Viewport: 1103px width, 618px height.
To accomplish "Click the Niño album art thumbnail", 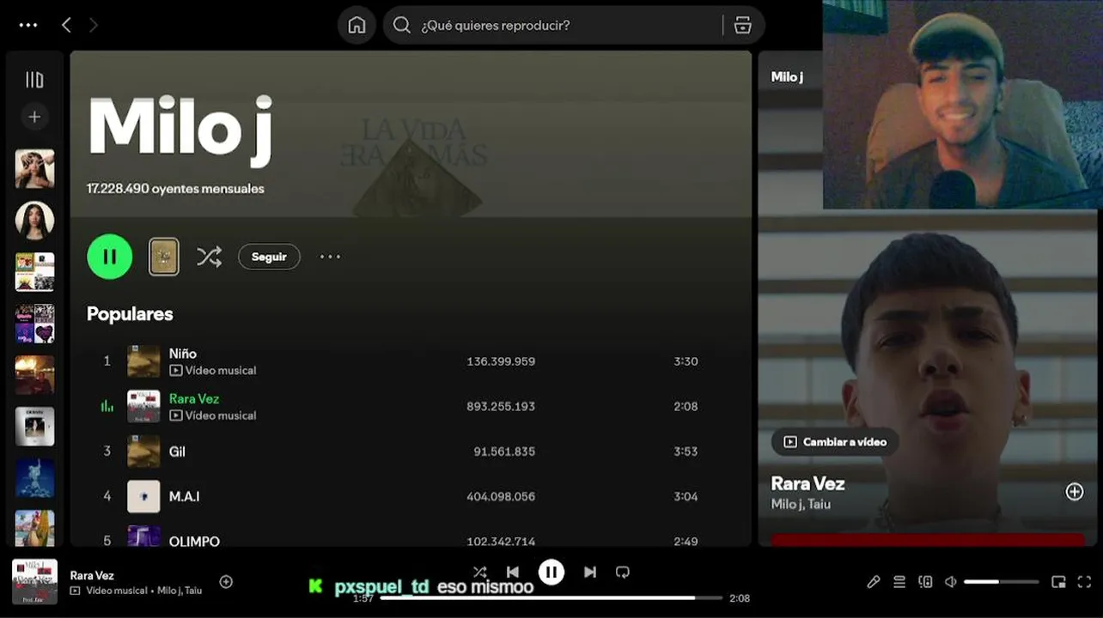I will (x=143, y=361).
